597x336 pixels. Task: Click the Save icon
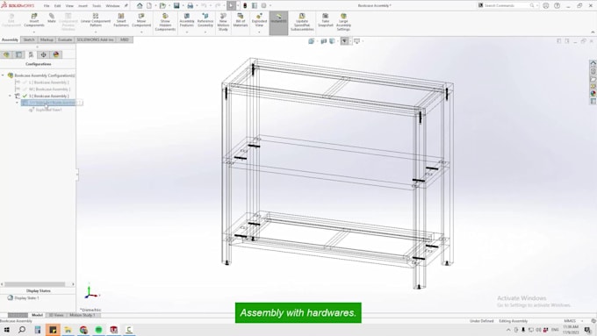tap(176, 6)
